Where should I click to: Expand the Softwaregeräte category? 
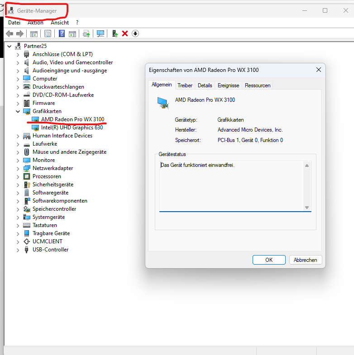pyautogui.click(x=18, y=193)
